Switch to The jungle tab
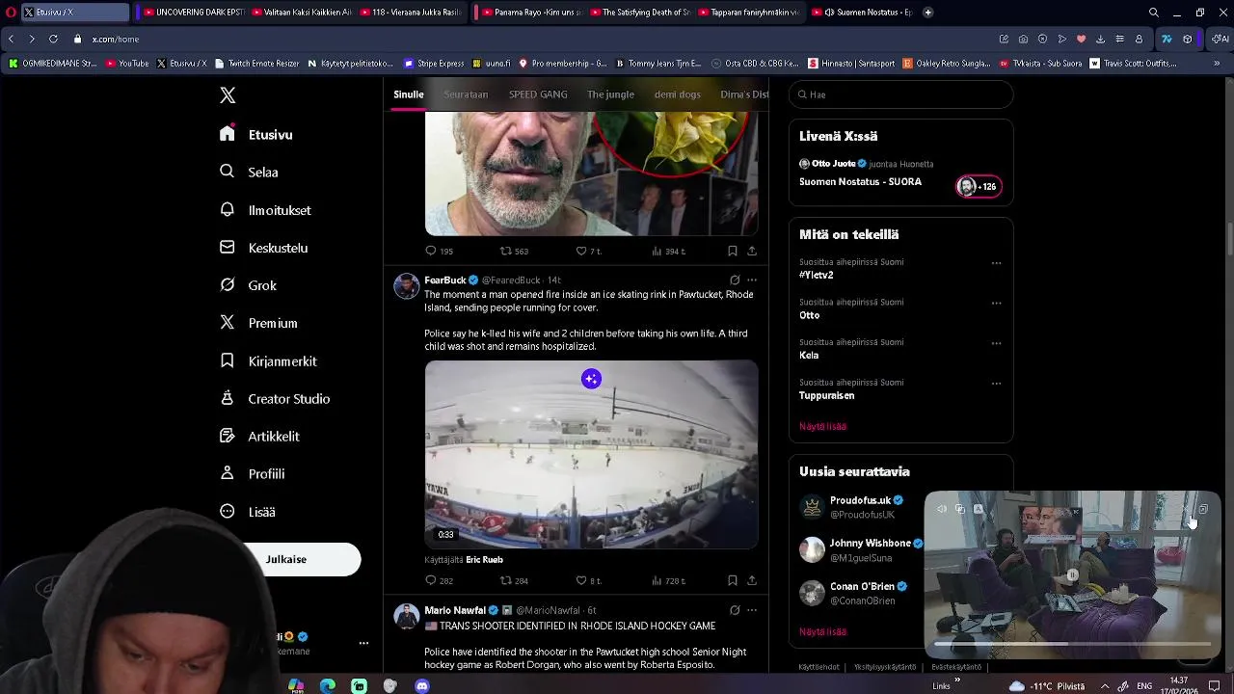The image size is (1234, 694). tap(610, 94)
